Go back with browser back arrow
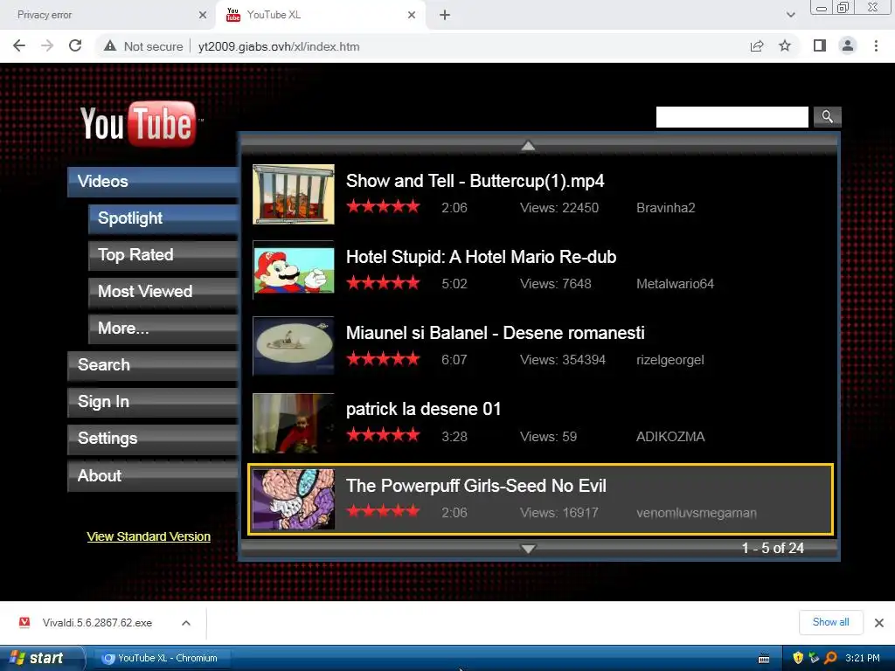The height and width of the screenshot is (671, 895). [19, 46]
